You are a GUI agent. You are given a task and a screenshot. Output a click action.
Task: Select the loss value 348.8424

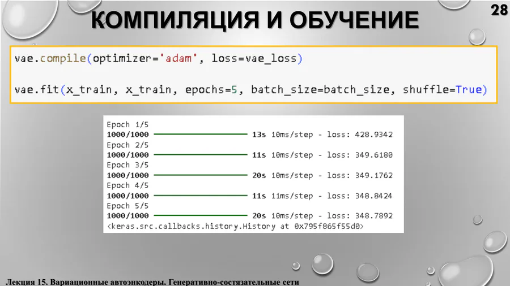tap(373, 196)
